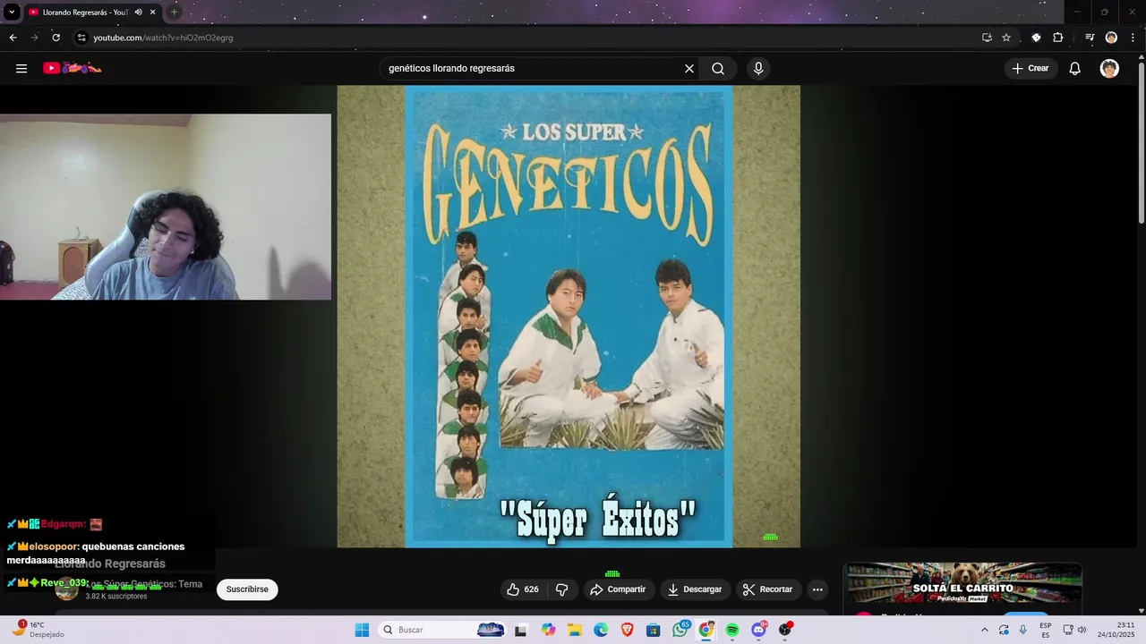Open Spotify from the taskbar
The width and height of the screenshot is (1146, 644).
732,630
